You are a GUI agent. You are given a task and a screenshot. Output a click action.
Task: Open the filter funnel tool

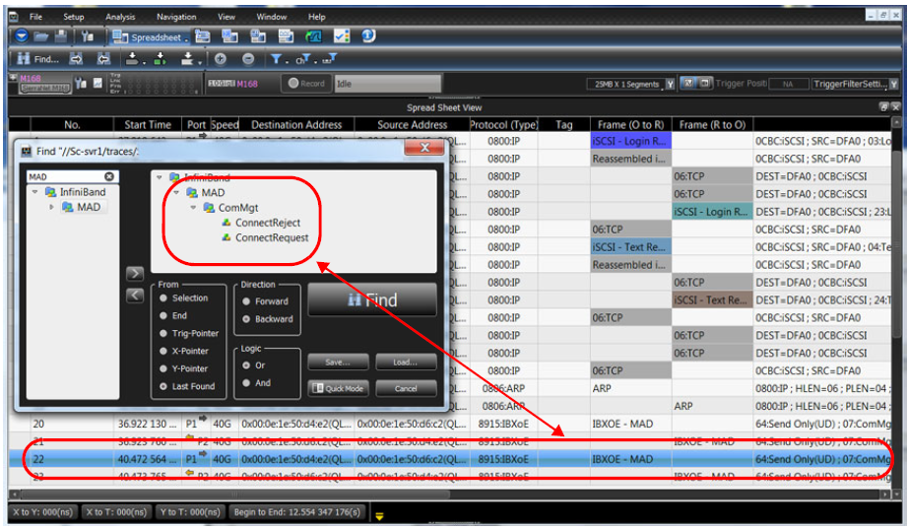[x=276, y=58]
